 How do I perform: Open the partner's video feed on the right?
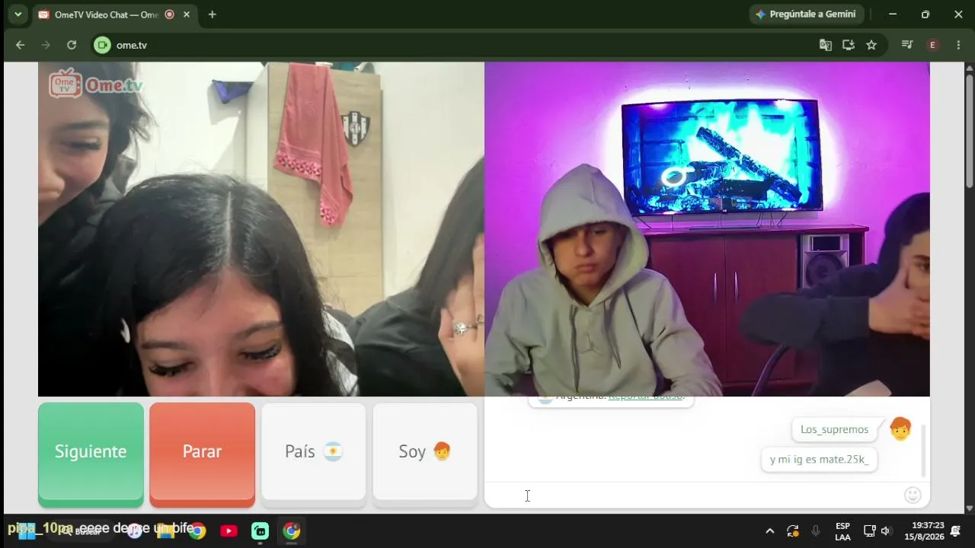[707, 229]
